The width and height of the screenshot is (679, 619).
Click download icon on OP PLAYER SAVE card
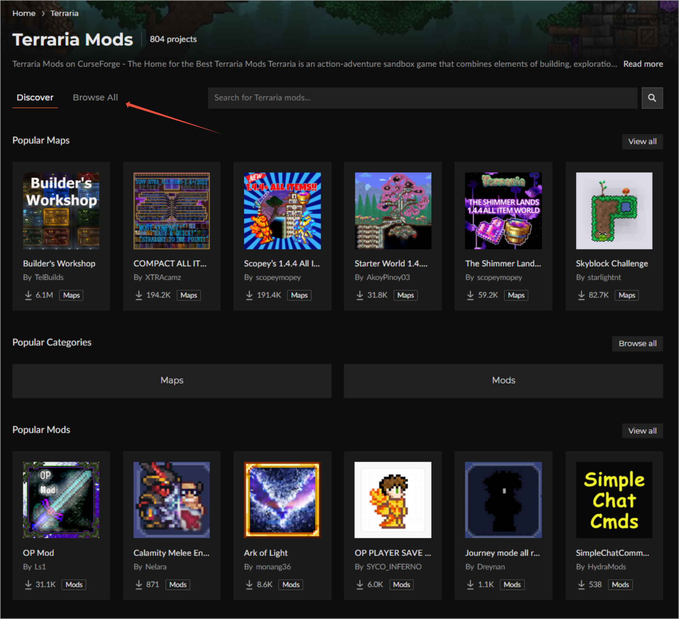tap(360, 585)
